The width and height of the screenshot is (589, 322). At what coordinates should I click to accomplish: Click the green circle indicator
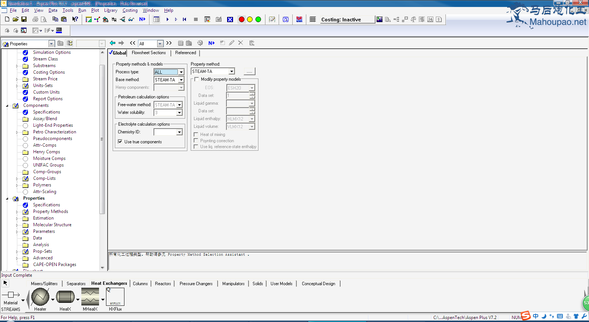pyautogui.click(x=258, y=20)
